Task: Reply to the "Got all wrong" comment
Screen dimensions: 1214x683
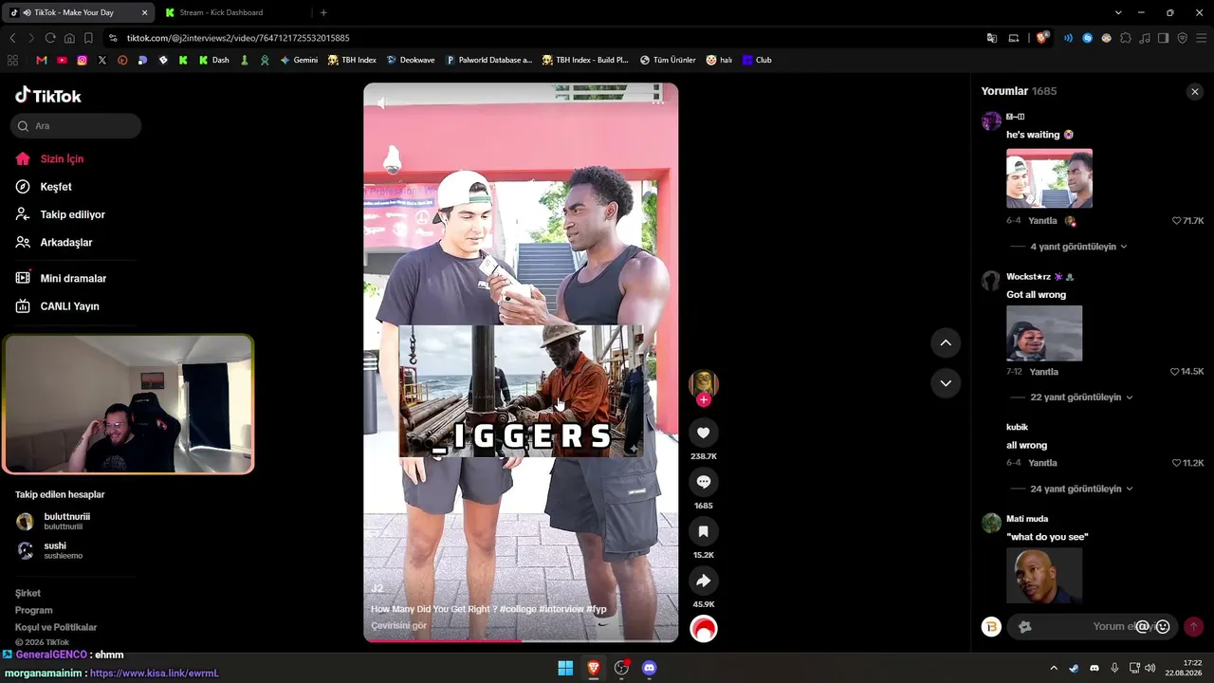Action: click(x=1043, y=372)
